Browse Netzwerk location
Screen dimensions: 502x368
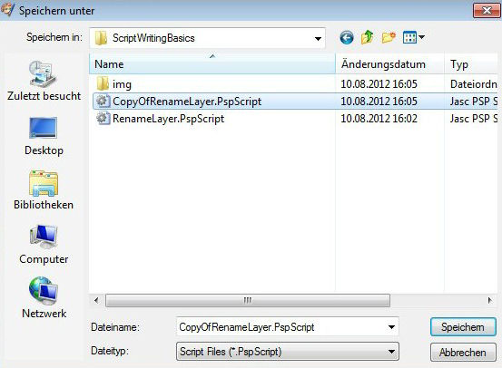(44, 298)
